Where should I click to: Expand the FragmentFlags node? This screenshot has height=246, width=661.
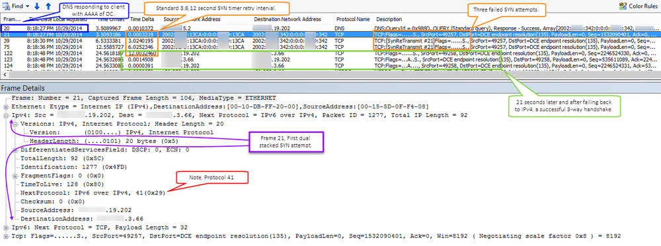pos(15,175)
